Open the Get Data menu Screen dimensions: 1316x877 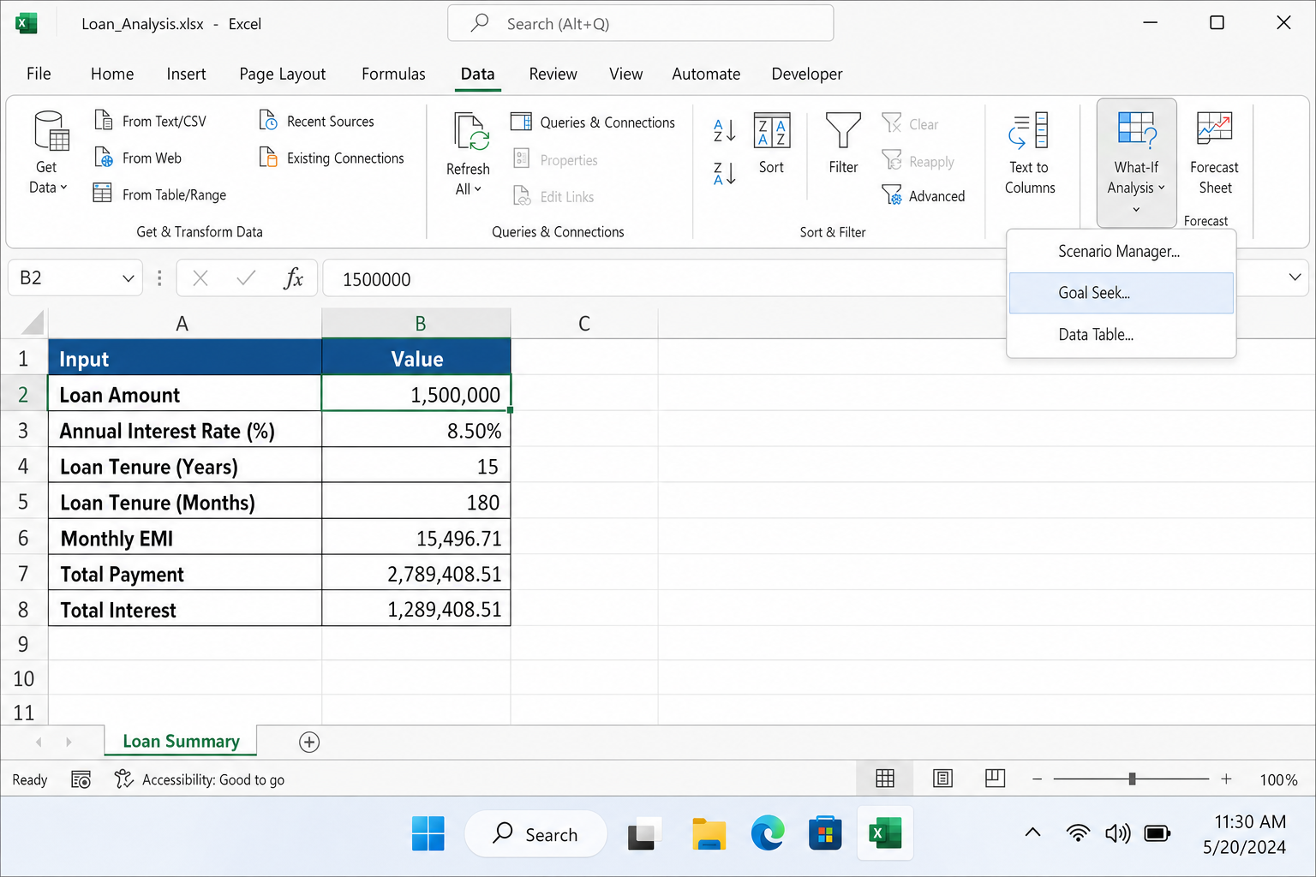pyautogui.click(x=48, y=152)
